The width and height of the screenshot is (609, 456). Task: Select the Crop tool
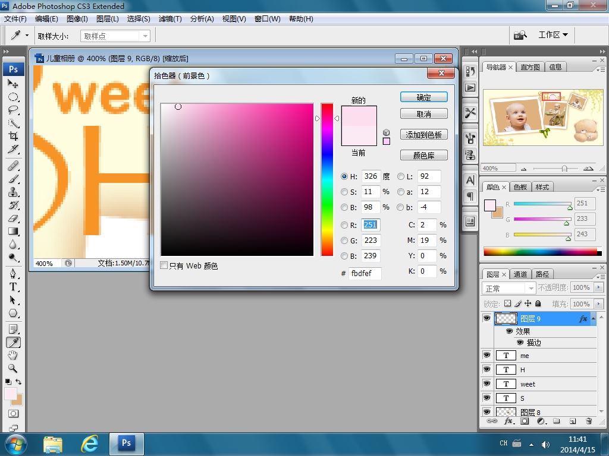coord(13,136)
